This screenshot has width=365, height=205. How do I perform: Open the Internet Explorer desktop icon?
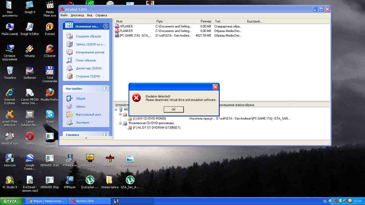pos(10,97)
